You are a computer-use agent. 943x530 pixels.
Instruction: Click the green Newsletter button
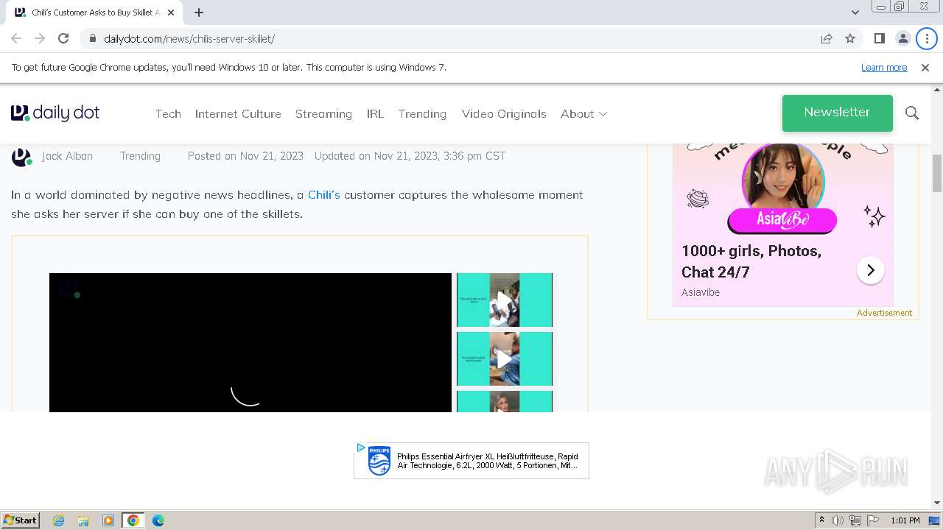click(837, 113)
